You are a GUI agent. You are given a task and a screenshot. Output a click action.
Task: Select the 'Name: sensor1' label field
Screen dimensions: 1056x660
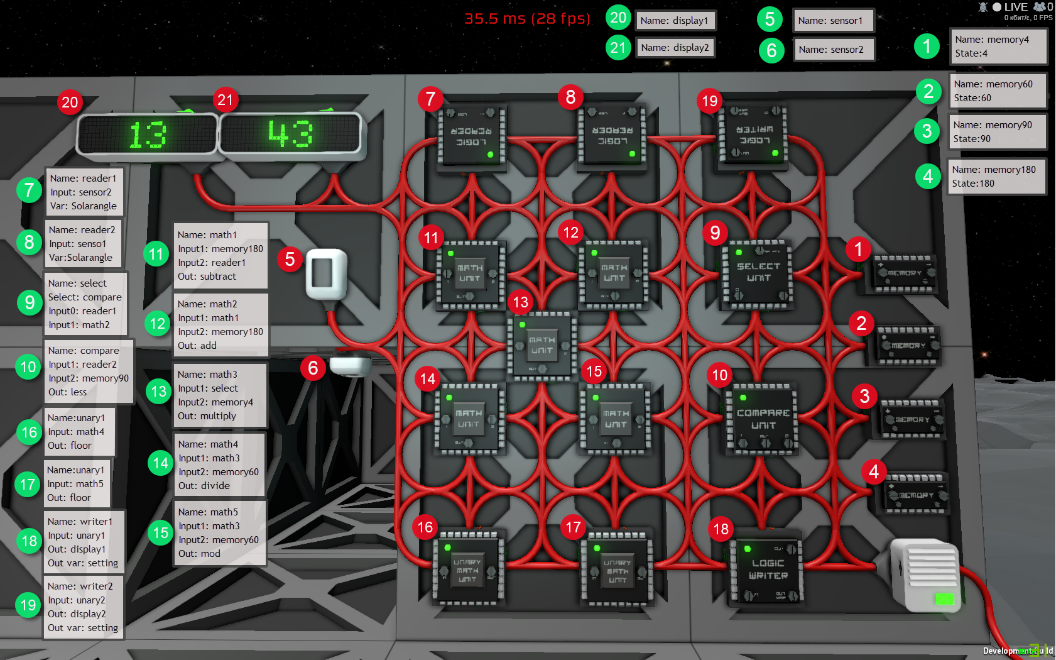[834, 20]
